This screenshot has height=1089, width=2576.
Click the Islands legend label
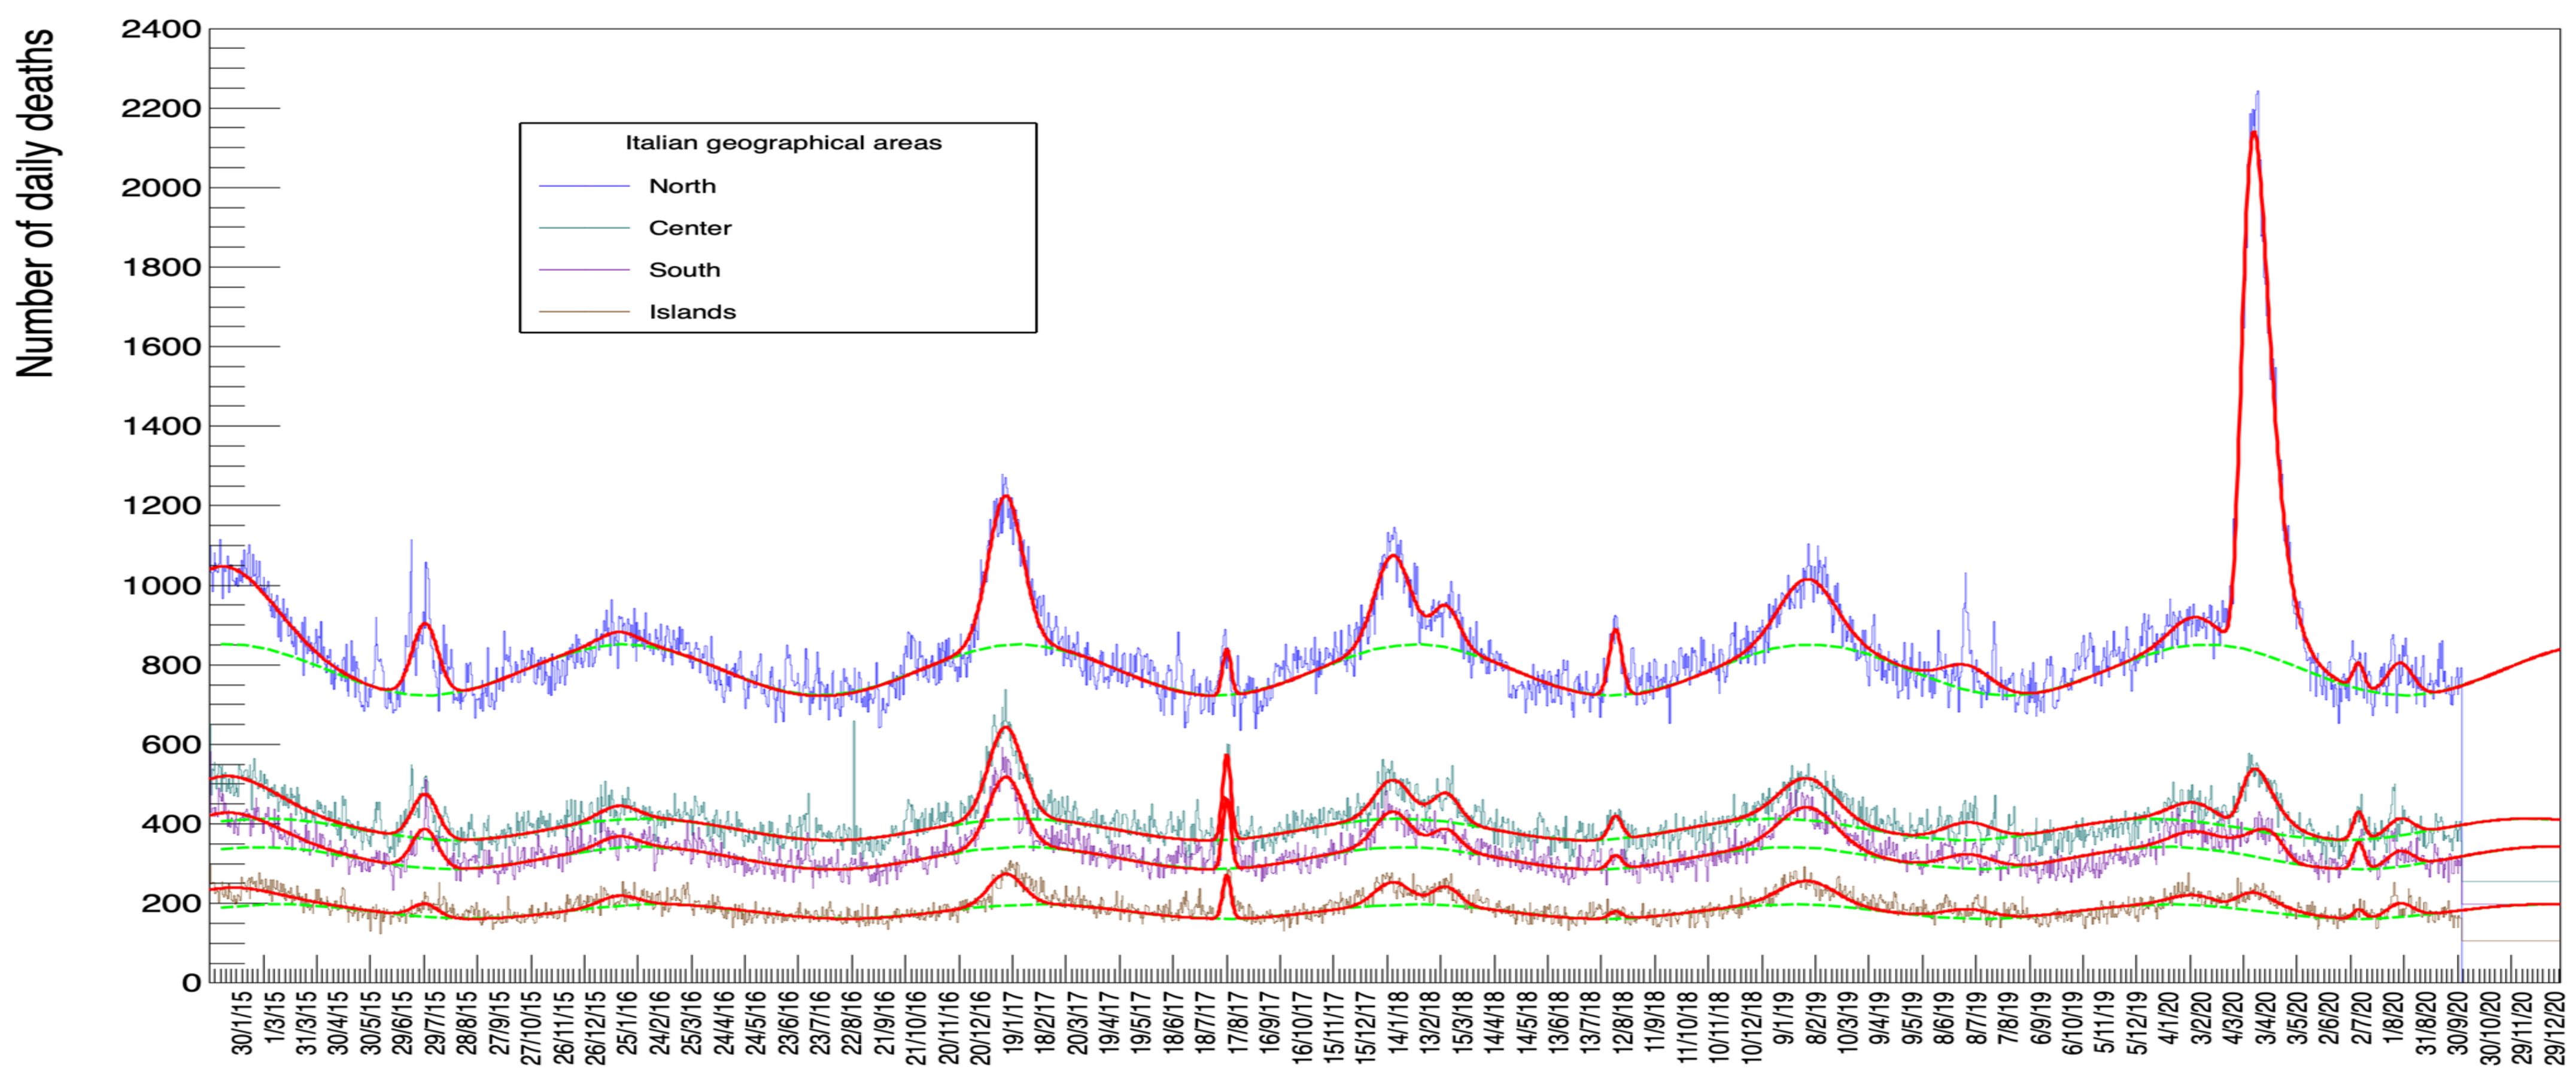coord(692,312)
